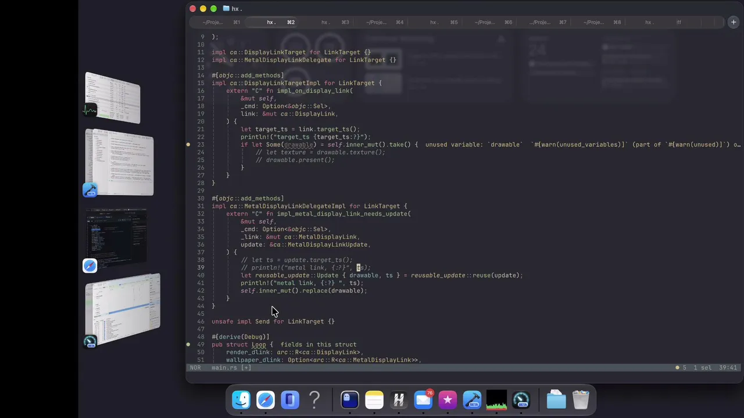Image resolution: width=744 pixels, height=418 pixels.
Task: Click the warning dot on line 49
Action: point(188,344)
